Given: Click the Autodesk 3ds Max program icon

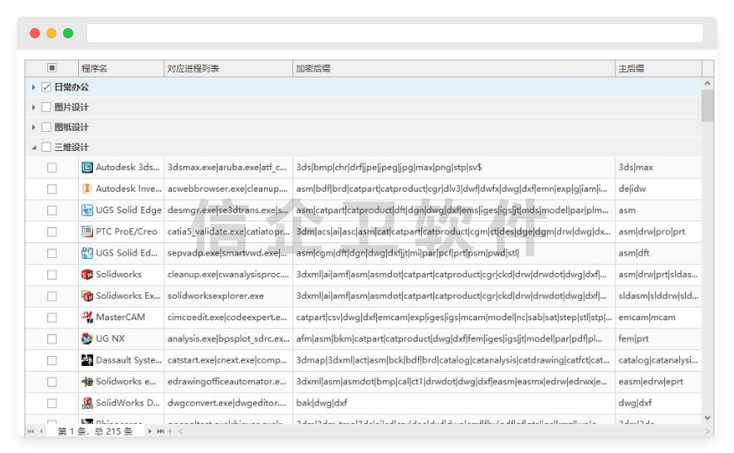Looking at the screenshot, I should tap(87, 168).
